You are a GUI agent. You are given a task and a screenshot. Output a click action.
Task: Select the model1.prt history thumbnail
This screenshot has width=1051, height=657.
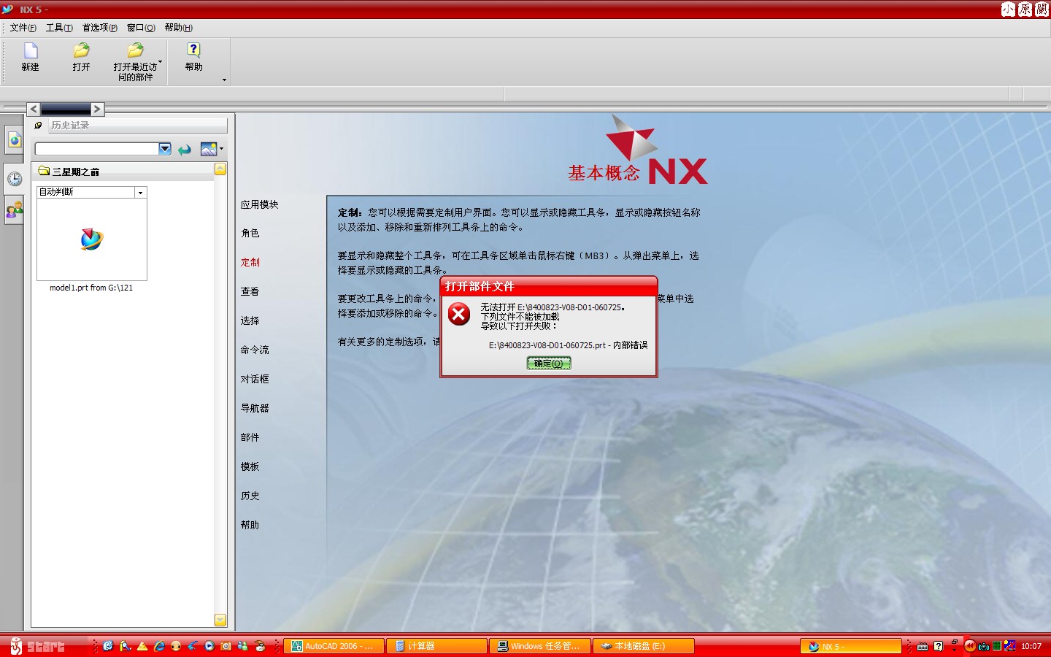click(x=92, y=239)
